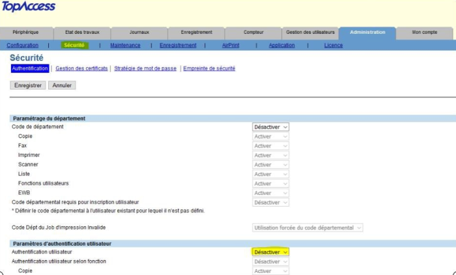Screen dimensions: 456x275
Task: Click the Enregistrer button
Action: coord(28,85)
